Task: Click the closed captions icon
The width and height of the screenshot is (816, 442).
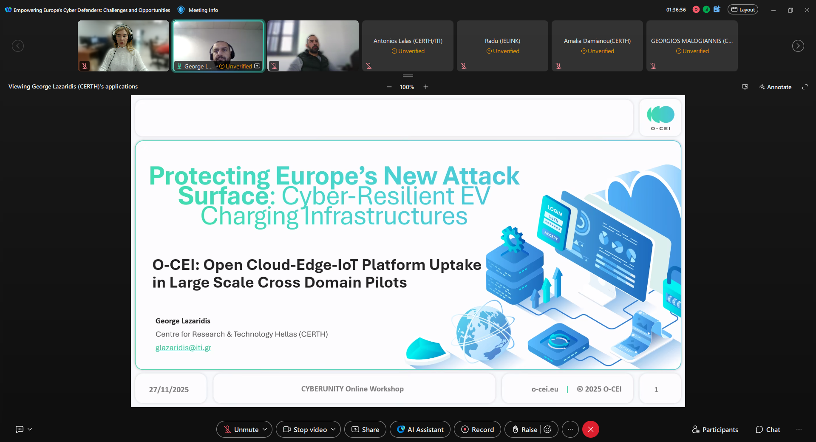Action: 20,429
